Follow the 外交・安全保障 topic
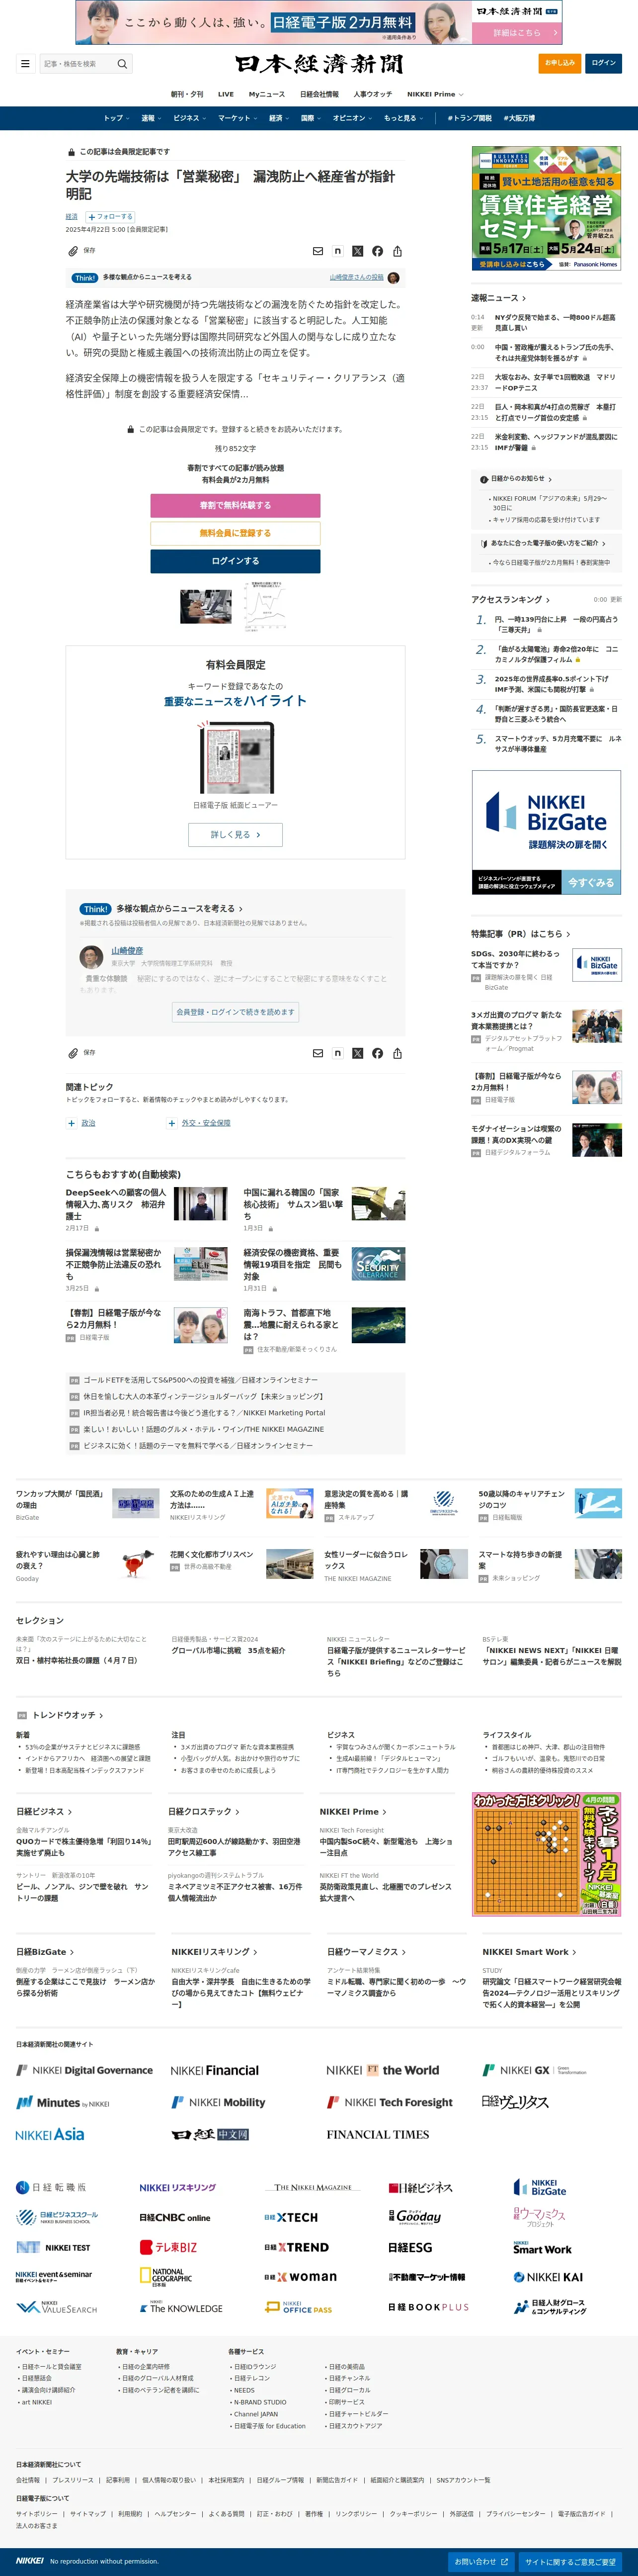Image resolution: width=638 pixels, height=2576 pixels. 172,1123
